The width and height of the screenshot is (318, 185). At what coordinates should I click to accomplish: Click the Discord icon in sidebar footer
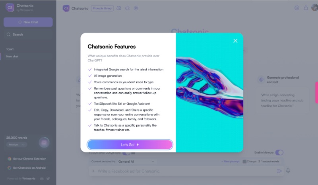coord(42,179)
